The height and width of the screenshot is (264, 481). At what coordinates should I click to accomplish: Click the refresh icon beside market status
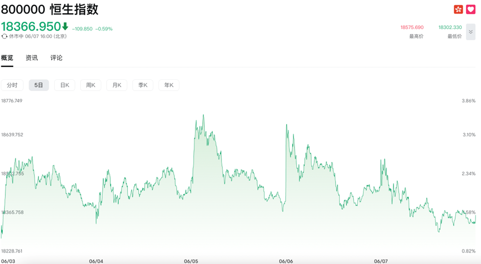(4, 36)
